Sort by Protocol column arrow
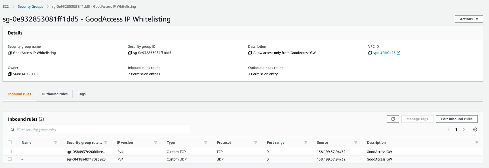Viewport: 489px width, 168px height. coord(256,142)
